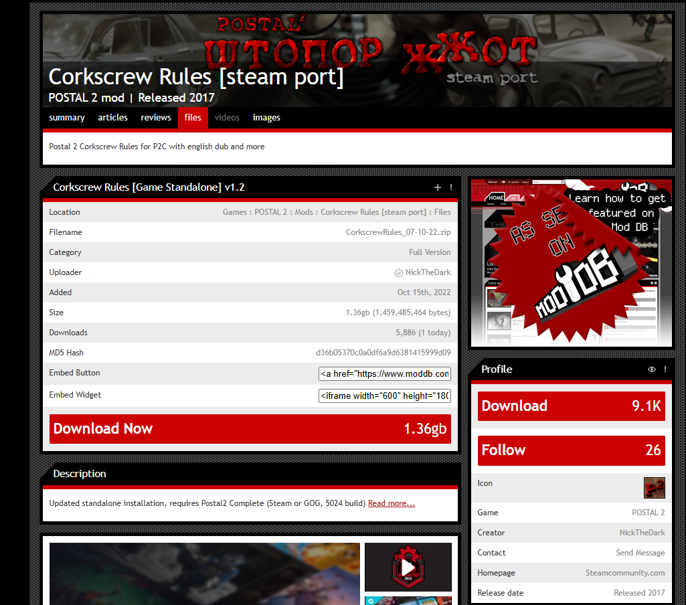Click the verified badge beside NickTheDark uploader
This screenshot has height=605, width=686.
[399, 272]
